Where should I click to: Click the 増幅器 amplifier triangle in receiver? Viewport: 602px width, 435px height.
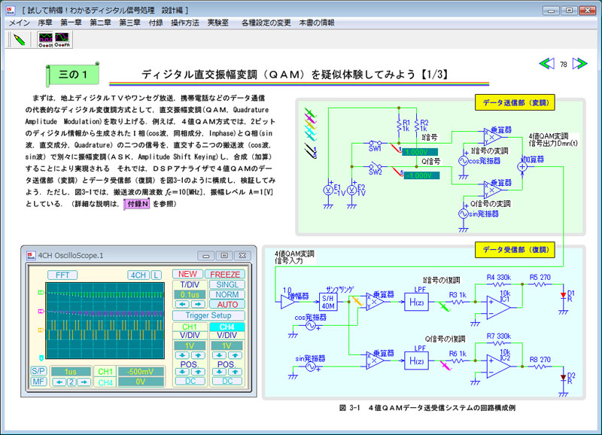tap(287, 302)
